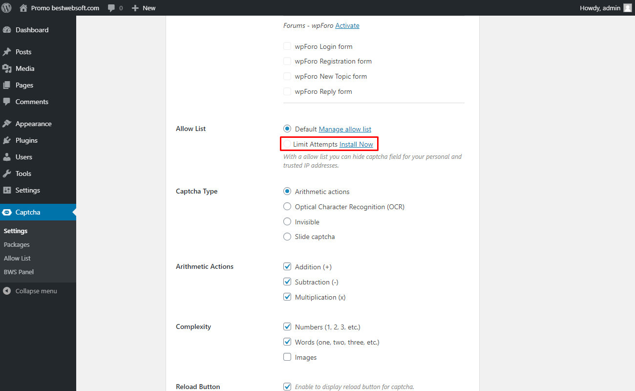Uncheck Words (one, two, three, etc.)
The image size is (635, 391).
287,342
